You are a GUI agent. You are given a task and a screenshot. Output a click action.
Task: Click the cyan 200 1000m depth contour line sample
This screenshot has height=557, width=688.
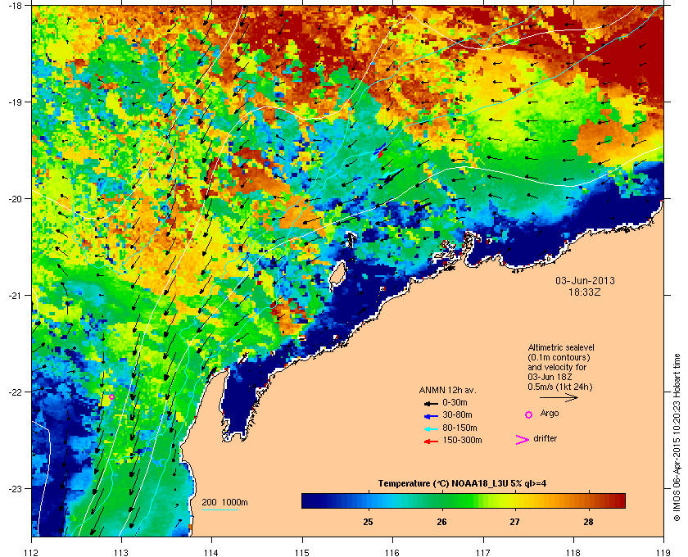pos(220,509)
